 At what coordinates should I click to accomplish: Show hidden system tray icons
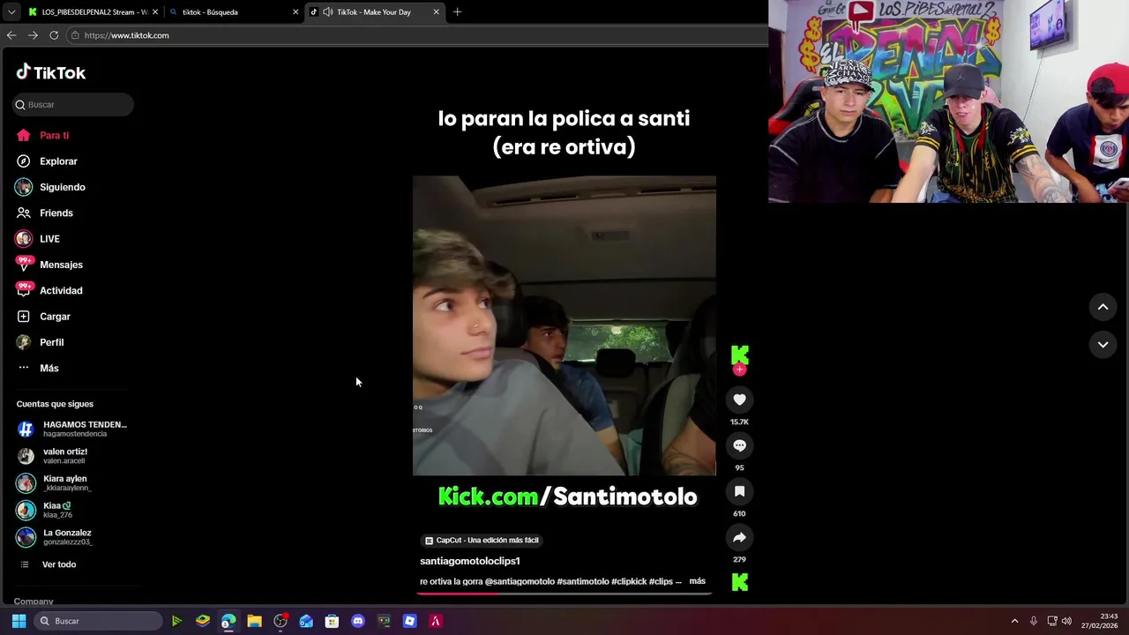tap(1014, 621)
